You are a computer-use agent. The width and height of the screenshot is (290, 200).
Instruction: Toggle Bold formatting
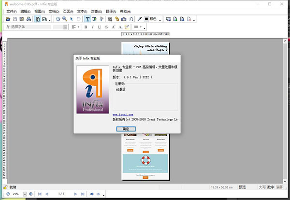pos(86,27)
